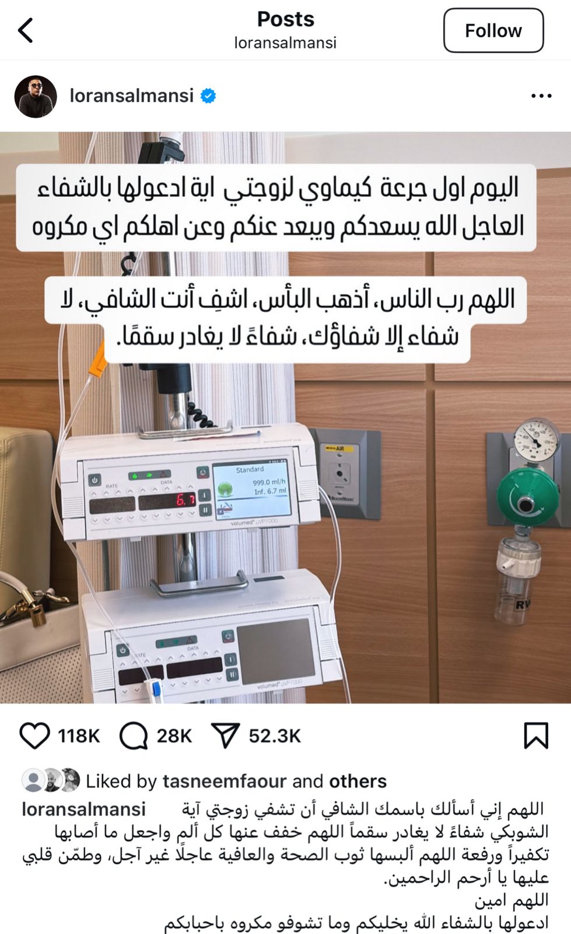View the 118K likes count
Screen dimensions: 571x934
tap(79, 736)
